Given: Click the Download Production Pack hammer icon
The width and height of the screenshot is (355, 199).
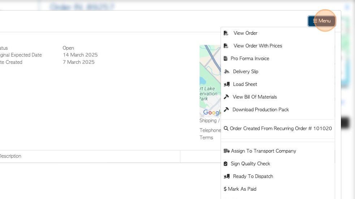Looking at the screenshot, I should click(226, 110).
